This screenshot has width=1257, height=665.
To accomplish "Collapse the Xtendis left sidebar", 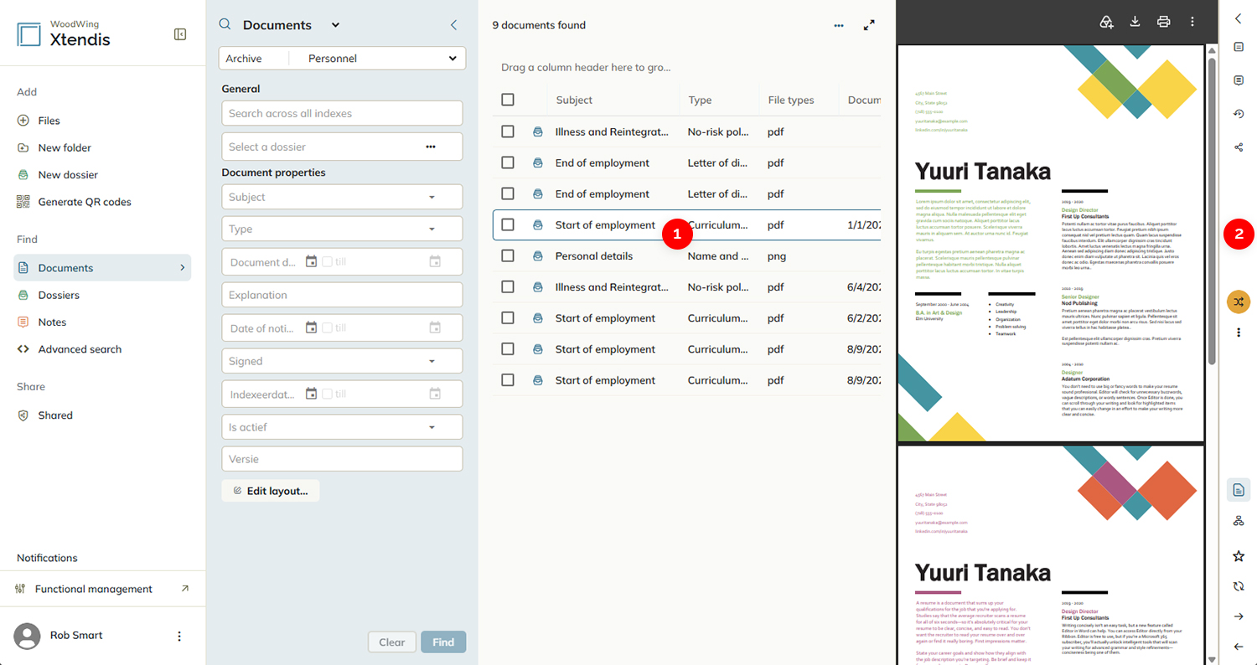I will click(x=179, y=34).
